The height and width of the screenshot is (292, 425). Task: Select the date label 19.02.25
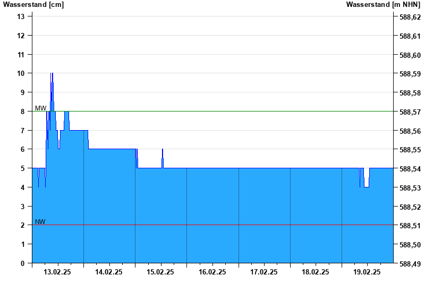coord(367,272)
